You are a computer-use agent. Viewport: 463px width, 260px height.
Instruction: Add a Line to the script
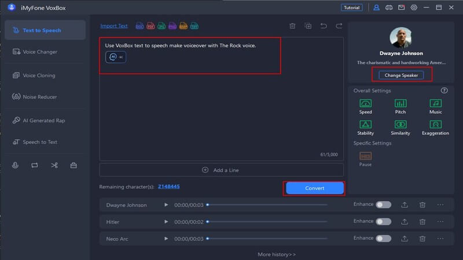(x=222, y=170)
